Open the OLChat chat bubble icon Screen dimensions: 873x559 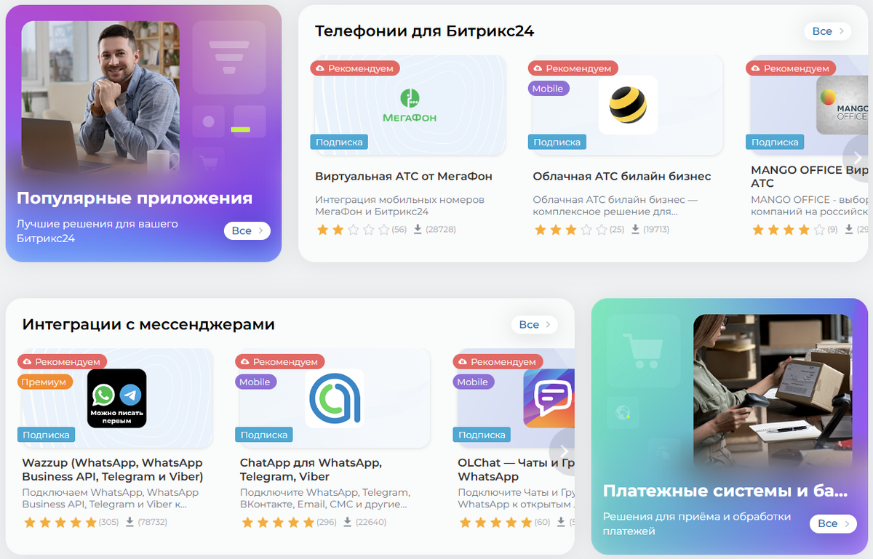(549, 398)
